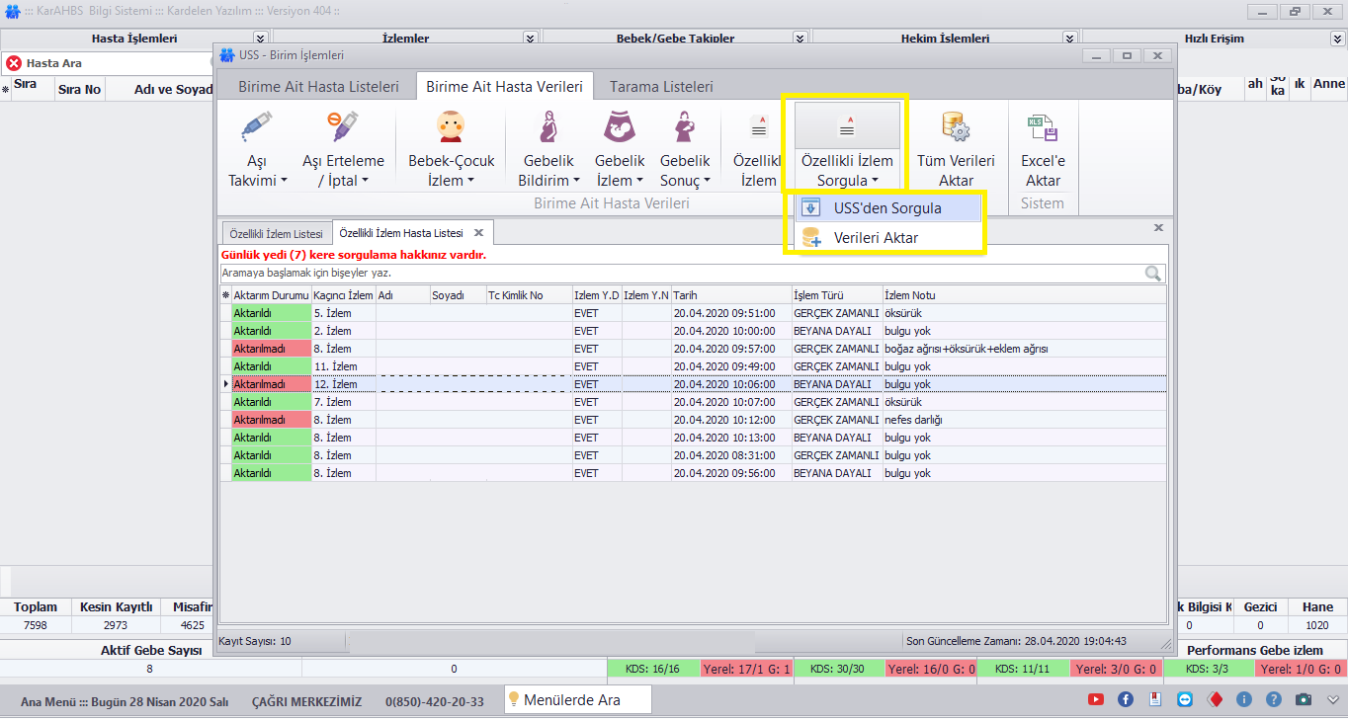Click the Tüm Verileri Aktar database icon
This screenshot has height=721, width=1348.
955,127
